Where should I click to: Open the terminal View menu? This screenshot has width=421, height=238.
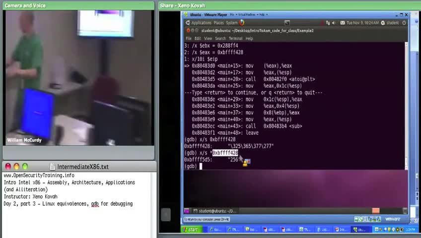pos(208,39)
